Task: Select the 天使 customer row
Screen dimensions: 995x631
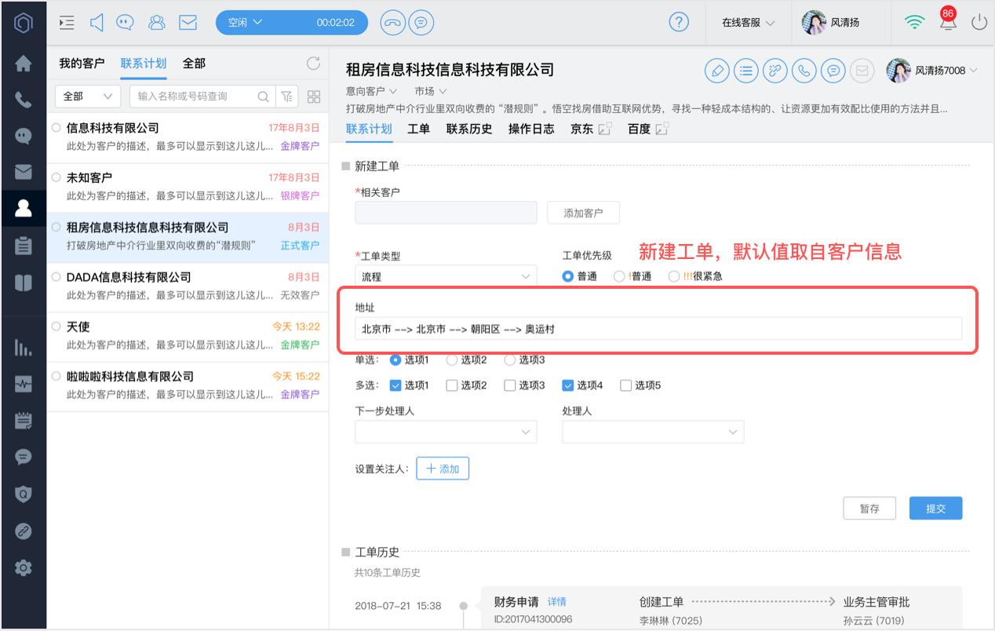Action: click(188, 336)
